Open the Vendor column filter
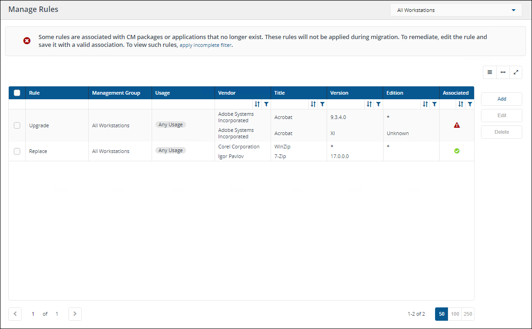Viewport: 532px width, 329px height. (x=266, y=104)
